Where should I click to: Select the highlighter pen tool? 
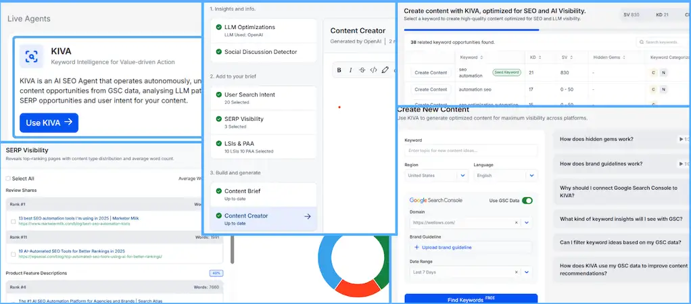[385, 70]
